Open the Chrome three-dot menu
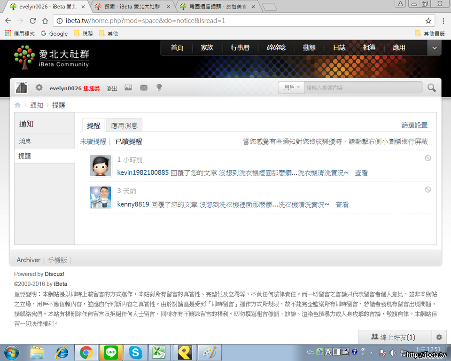This screenshot has height=361, width=451. [x=443, y=21]
